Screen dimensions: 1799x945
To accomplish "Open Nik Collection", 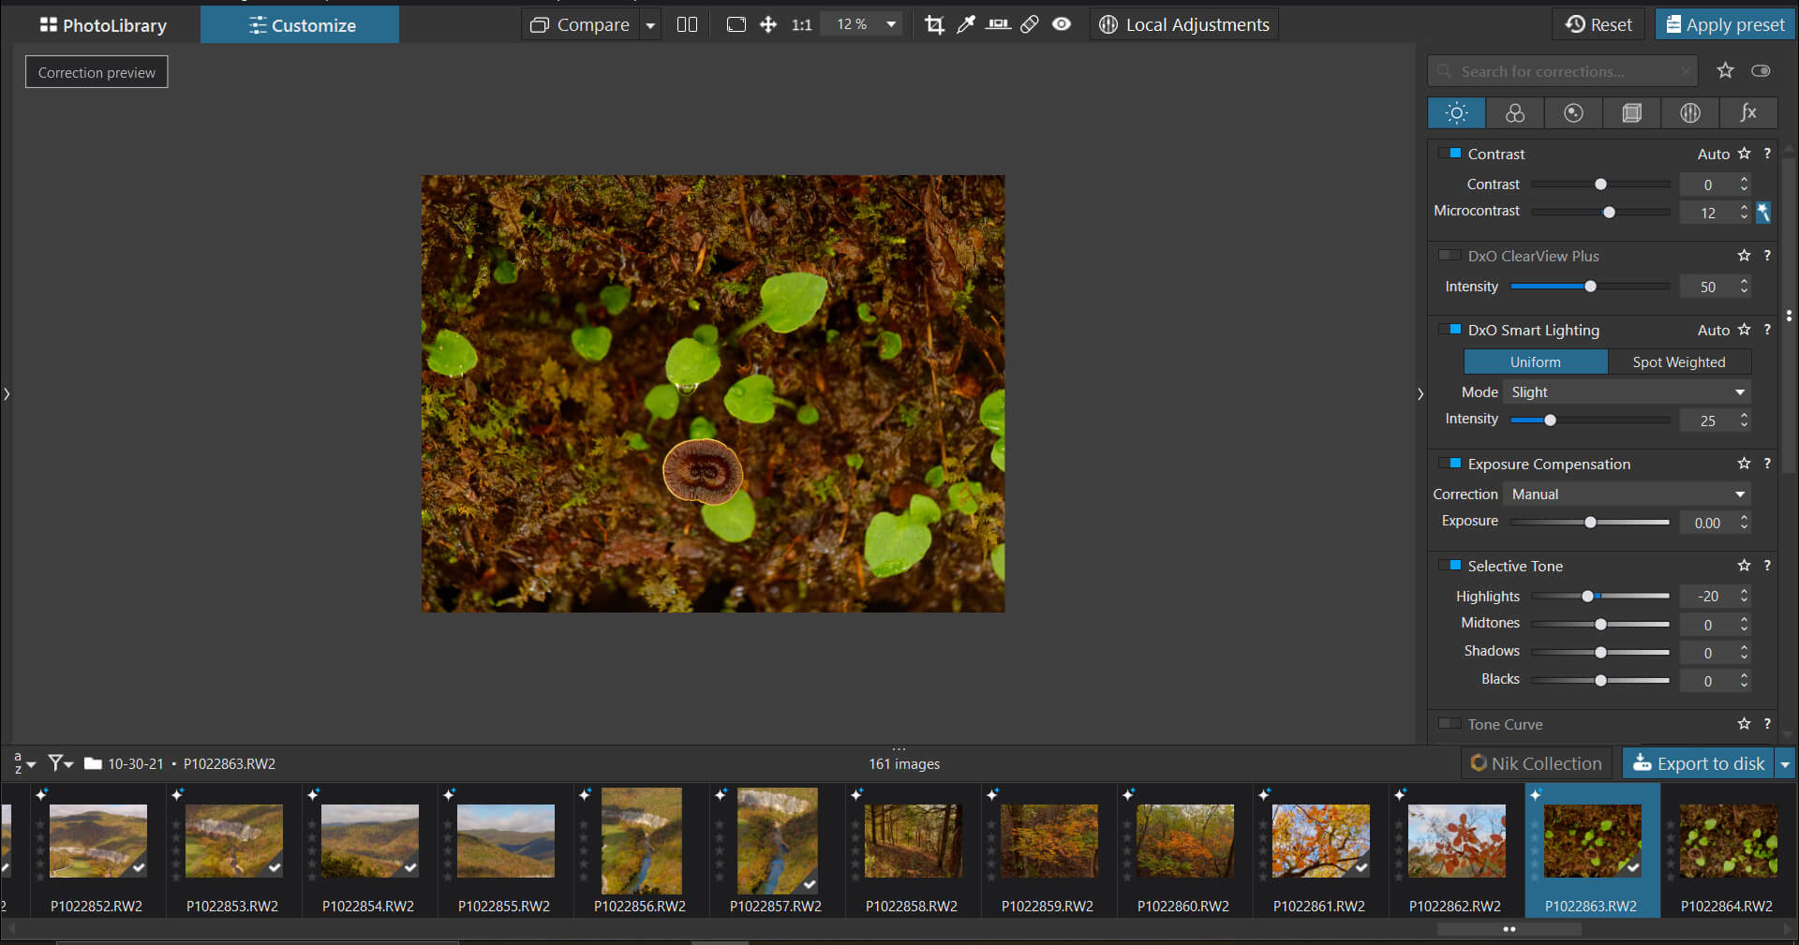I will pyautogui.click(x=1536, y=764).
